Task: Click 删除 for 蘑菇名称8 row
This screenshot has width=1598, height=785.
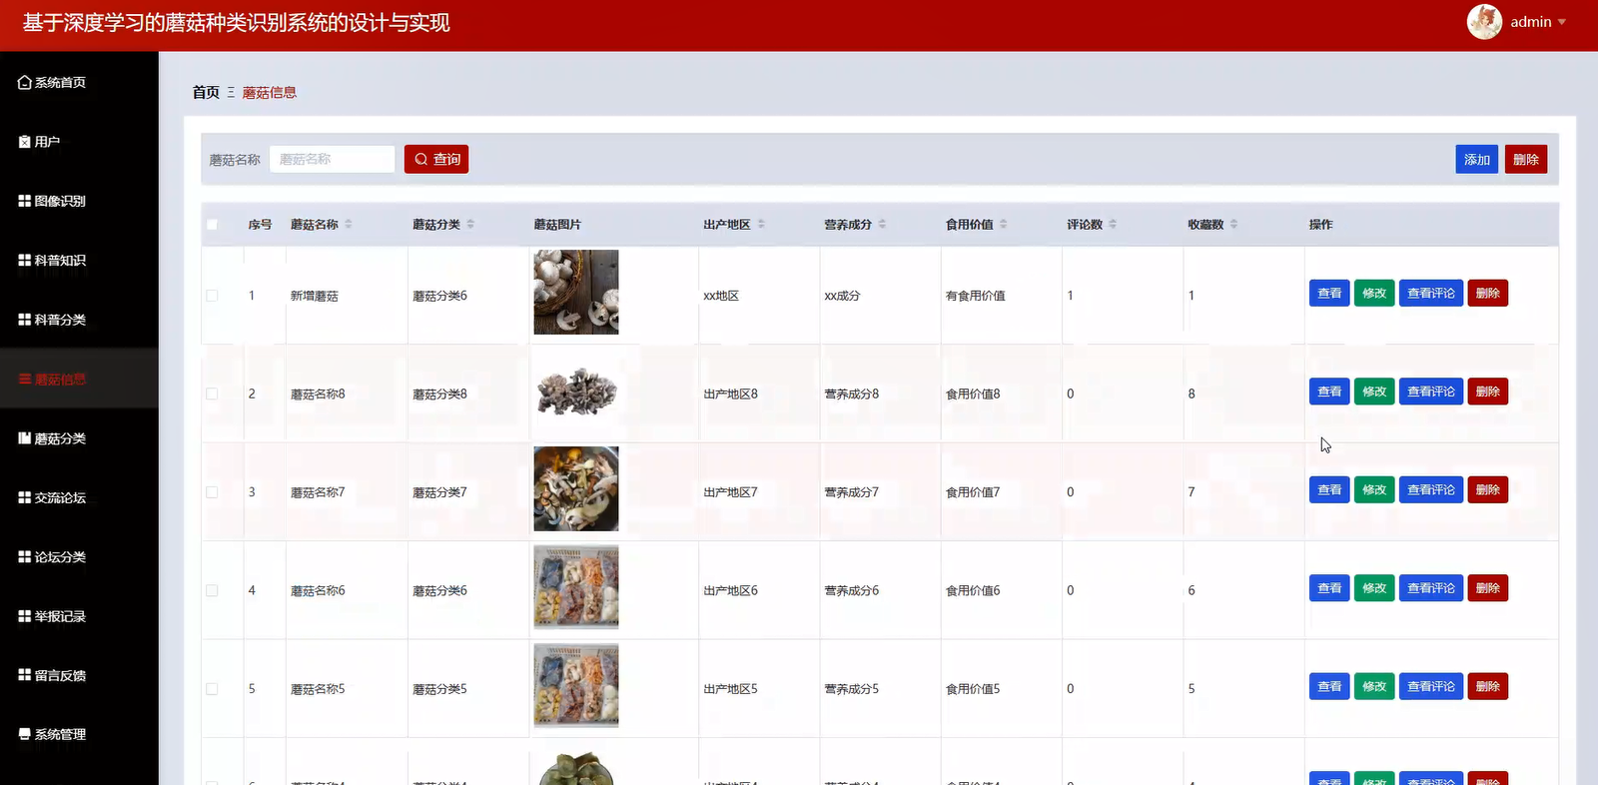Action: pos(1488,392)
